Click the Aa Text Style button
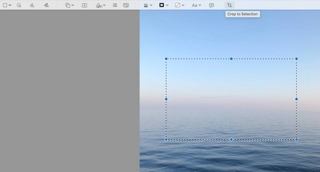This screenshot has width=320, height=172. (194, 5)
